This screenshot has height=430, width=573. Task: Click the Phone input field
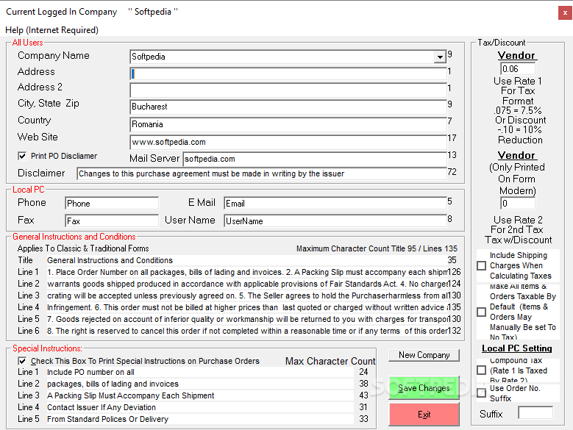[x=112, y=204]
